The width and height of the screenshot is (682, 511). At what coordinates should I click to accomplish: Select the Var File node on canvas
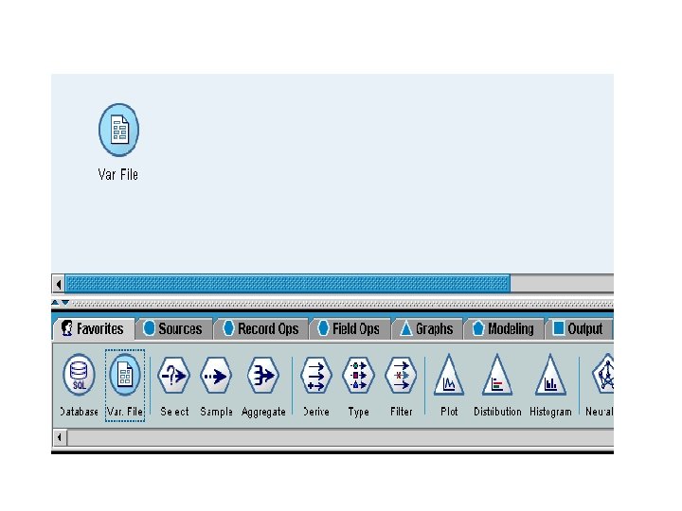(x=118, y=130)
